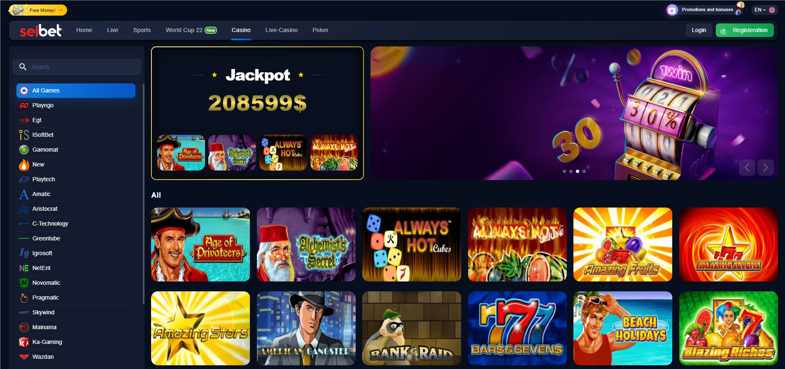Click the provider list scrollbar

click(x=143, y=193)
